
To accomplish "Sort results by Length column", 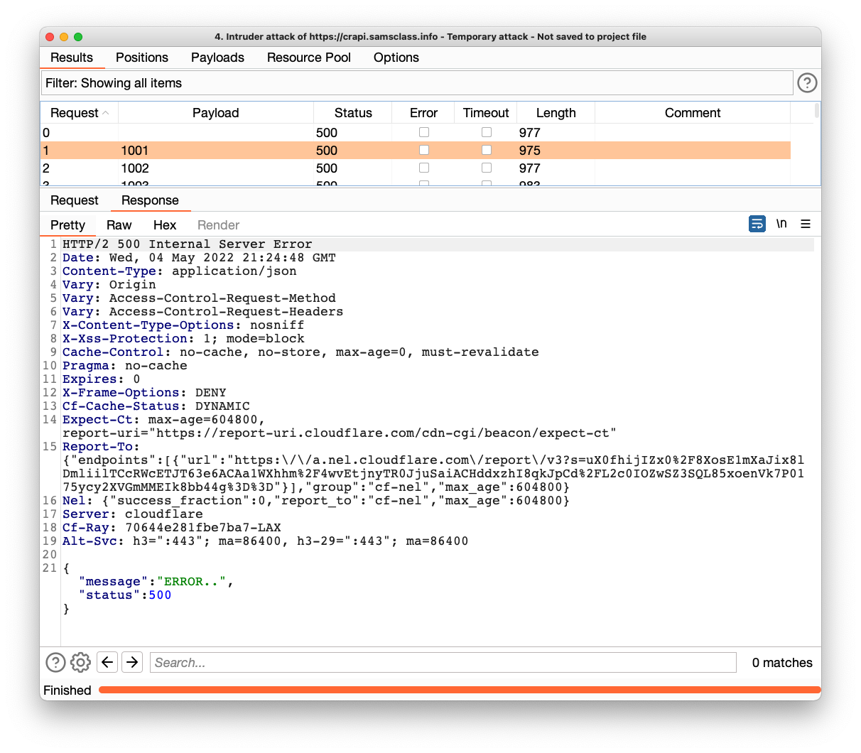I will click(556, 113).
